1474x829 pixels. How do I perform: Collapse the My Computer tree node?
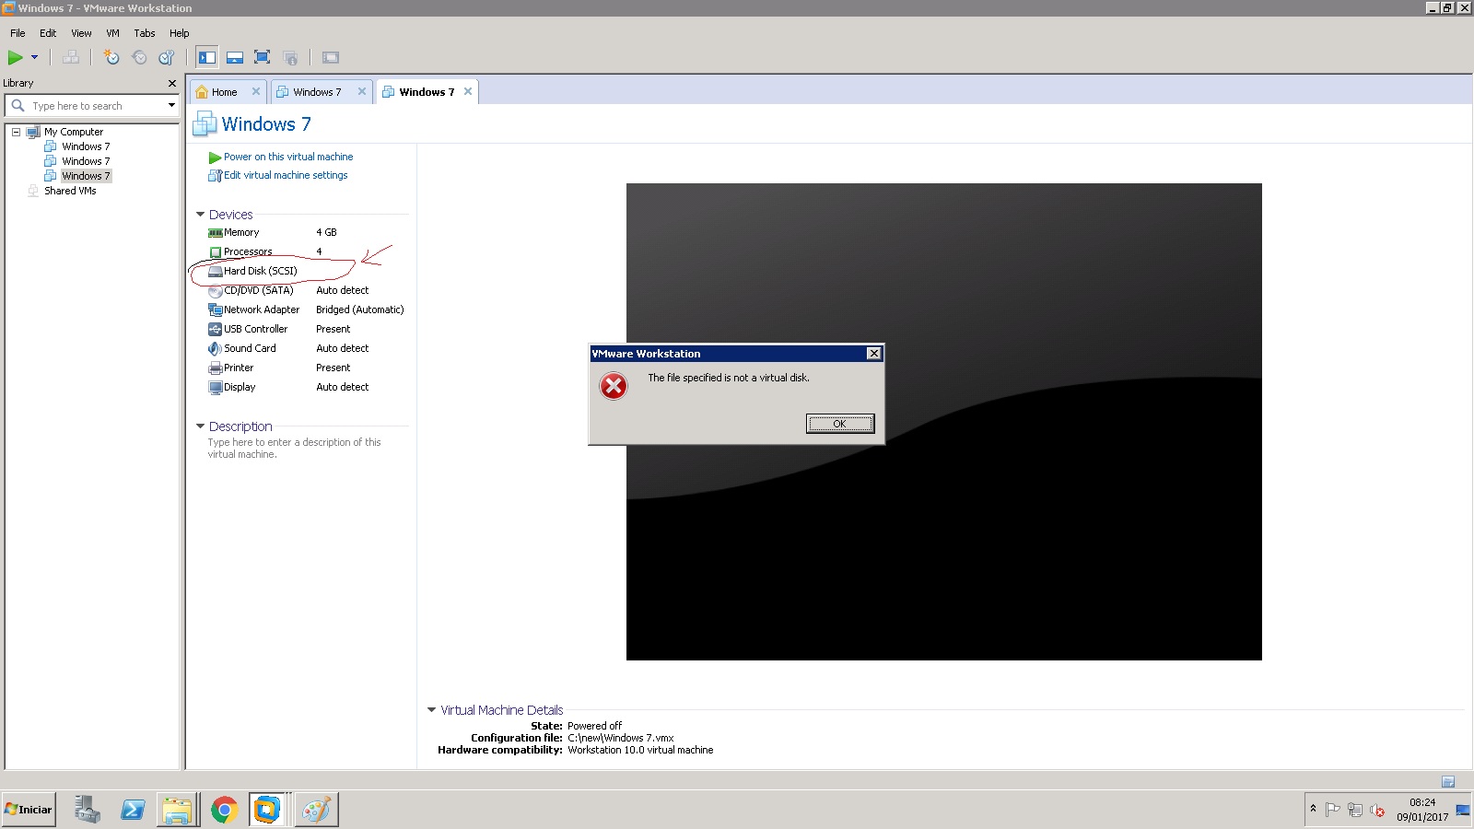pos(16,132)
